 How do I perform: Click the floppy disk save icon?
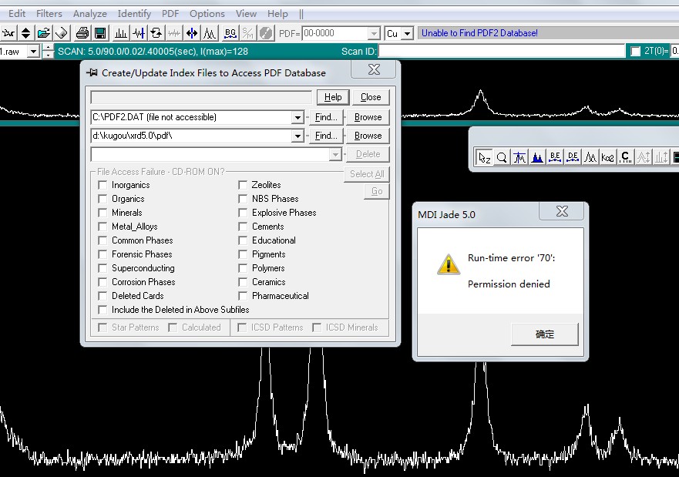click(100, 33)
